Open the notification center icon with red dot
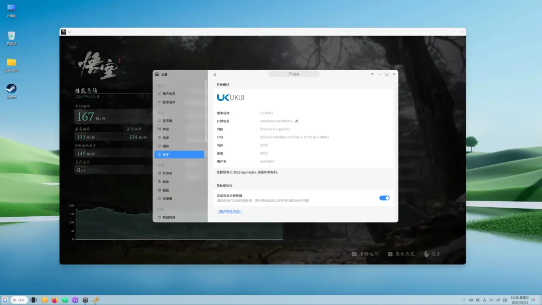This screenshot has height=305, width=542. 533,300
